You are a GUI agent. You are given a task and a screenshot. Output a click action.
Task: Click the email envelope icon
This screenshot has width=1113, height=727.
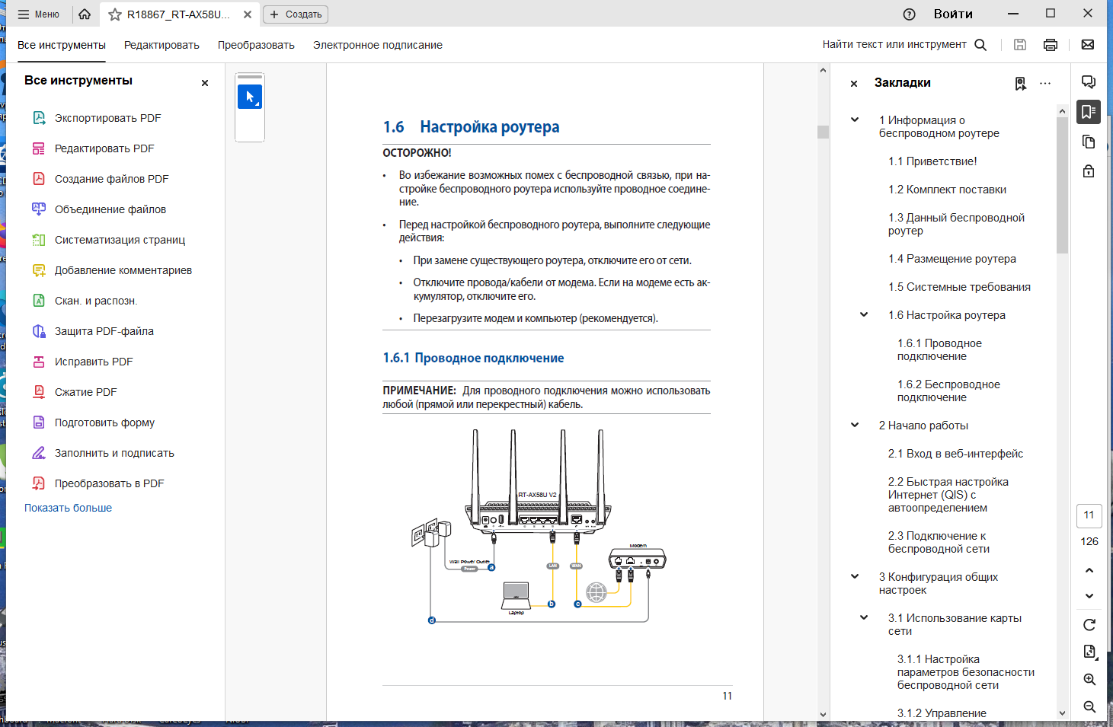pos(1088,45)
